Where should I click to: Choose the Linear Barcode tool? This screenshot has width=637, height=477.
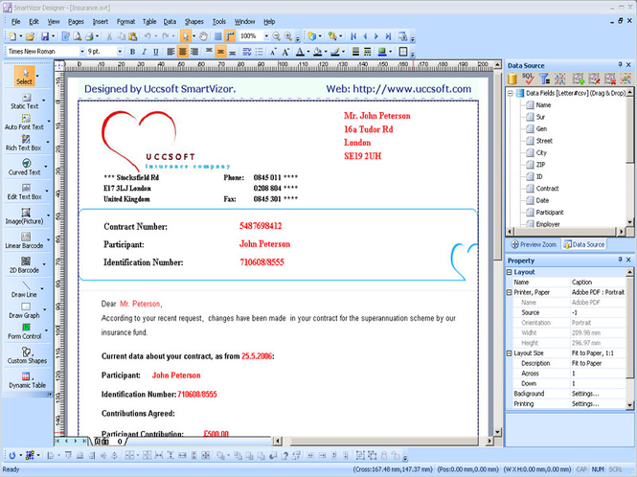[25, 240]
